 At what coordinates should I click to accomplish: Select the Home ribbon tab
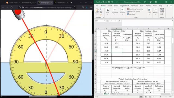coord(103,6)
